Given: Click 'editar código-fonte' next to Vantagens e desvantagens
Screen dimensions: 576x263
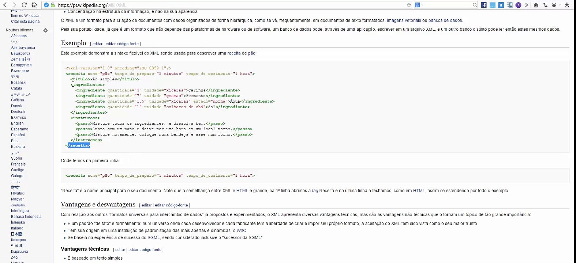Looking at the screenshot, I should pos(171,205).
